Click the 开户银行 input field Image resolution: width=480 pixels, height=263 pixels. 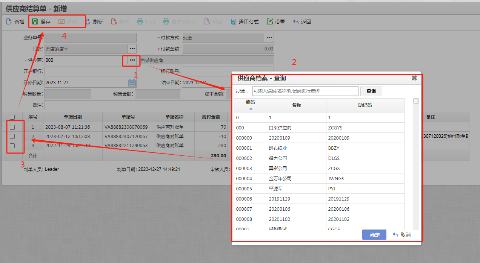point(90,71)
